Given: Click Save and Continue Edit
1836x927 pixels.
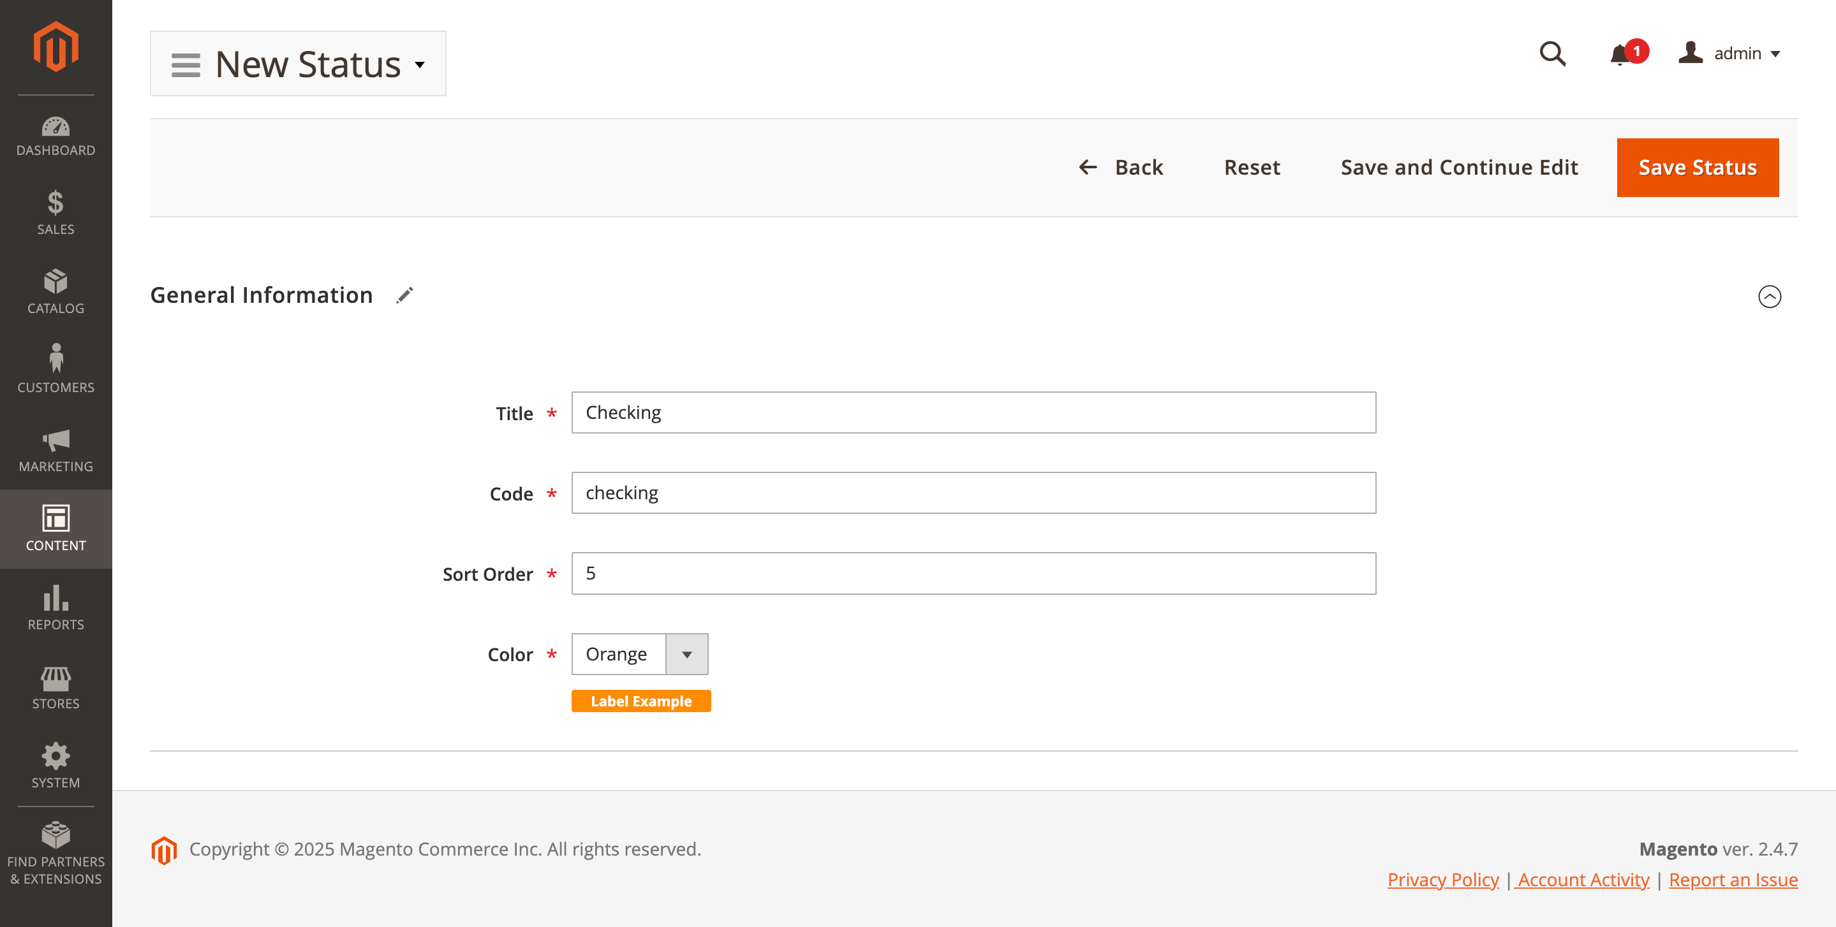Looking at the screenshot, I should (1459, 168).
